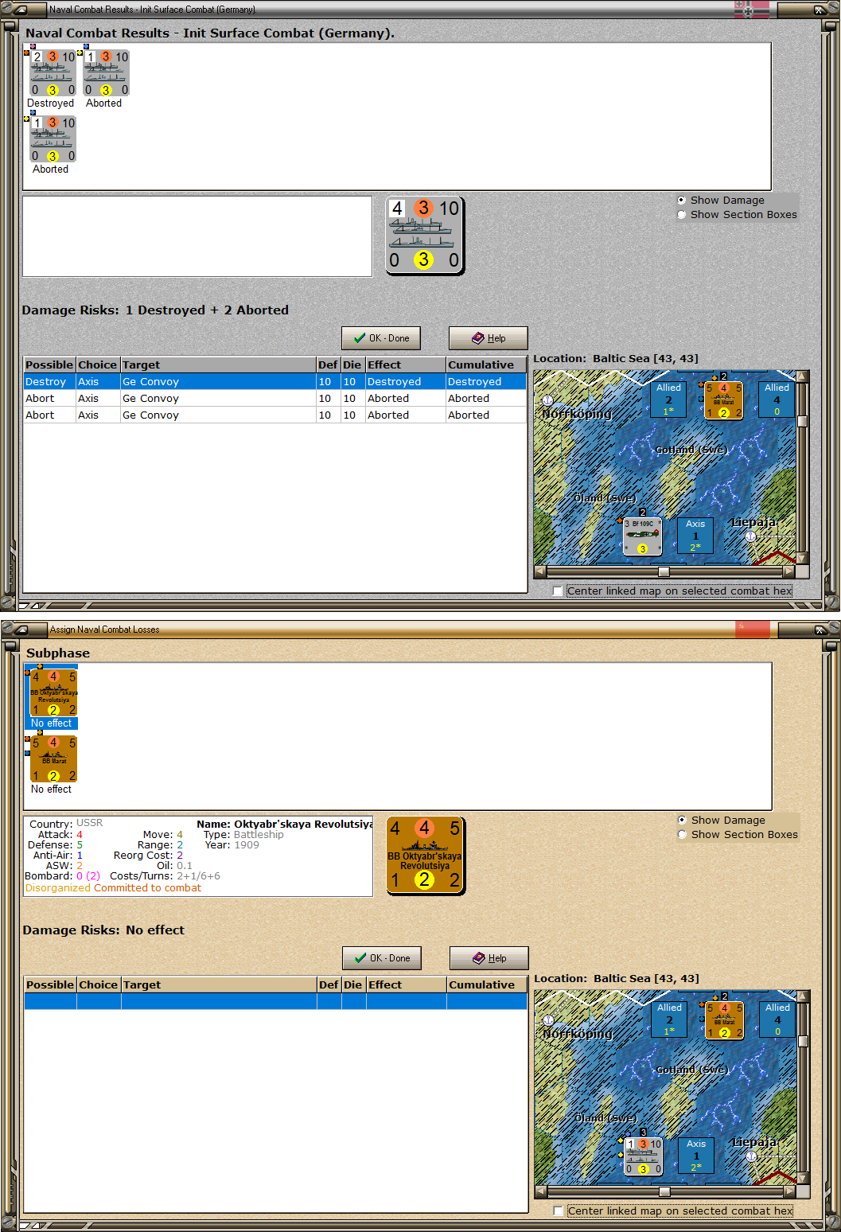The height and width of the screenshot is (1232, 841).
Task: Click the Target column header in the Combat Results table
Action: (x=219, y=365)
